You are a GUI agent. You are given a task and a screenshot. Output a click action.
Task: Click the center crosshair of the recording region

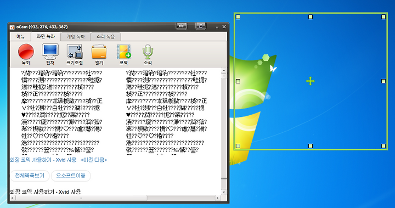click(x=311, y=81)
